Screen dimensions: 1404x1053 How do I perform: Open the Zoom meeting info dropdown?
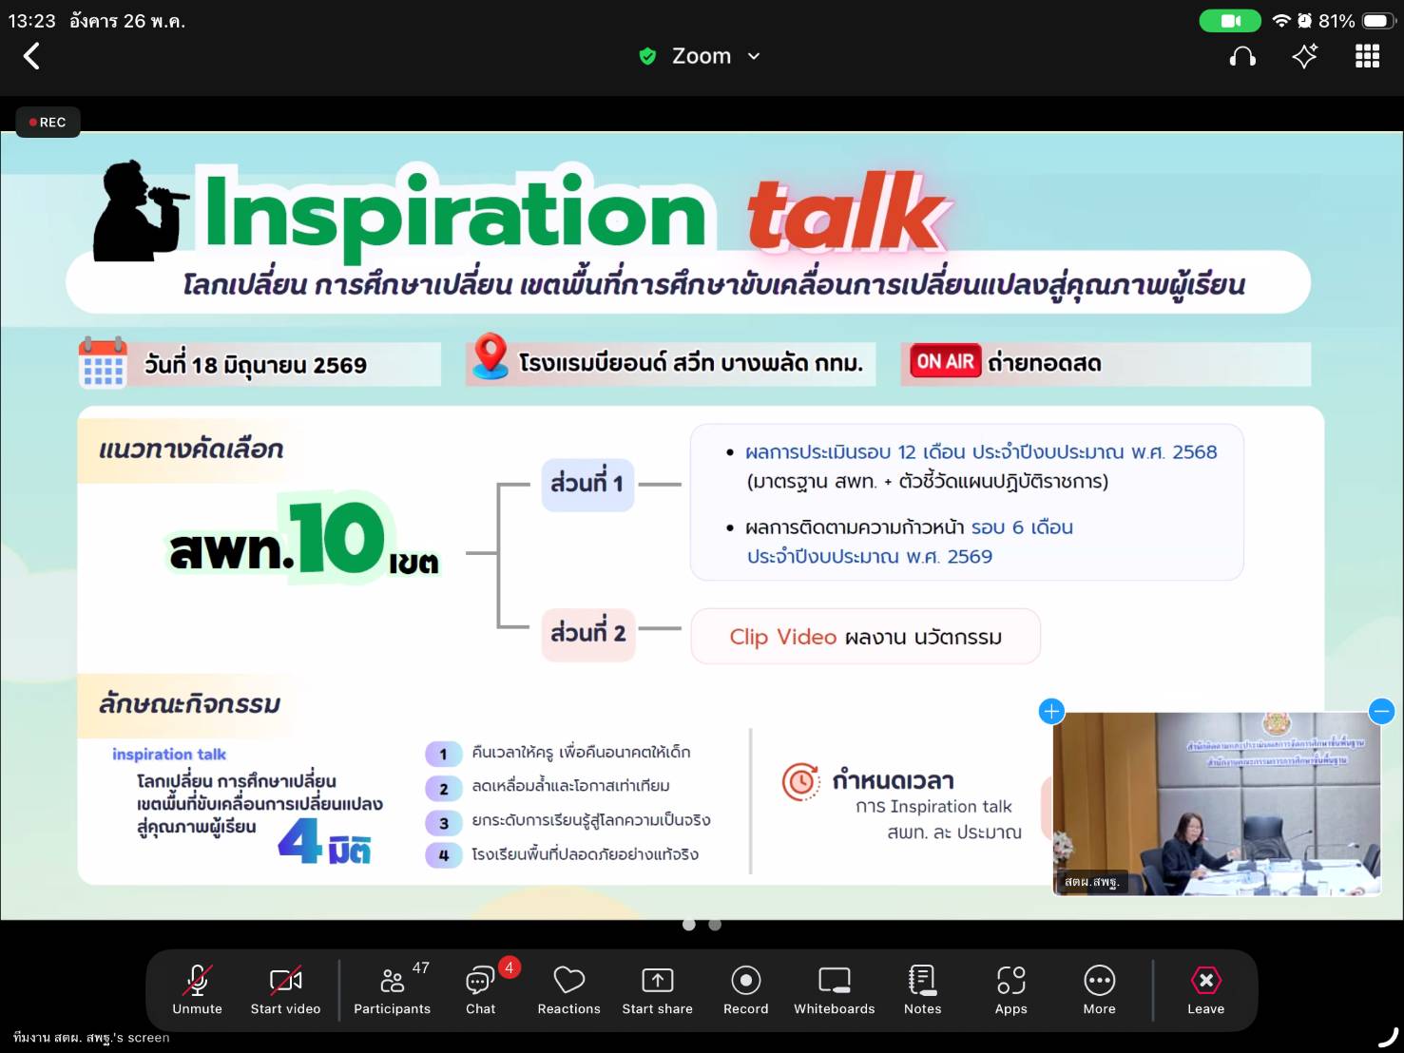pos(716,56)
